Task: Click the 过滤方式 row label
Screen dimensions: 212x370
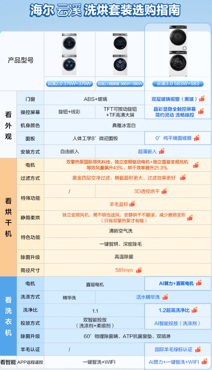Action: coord(30,178)
